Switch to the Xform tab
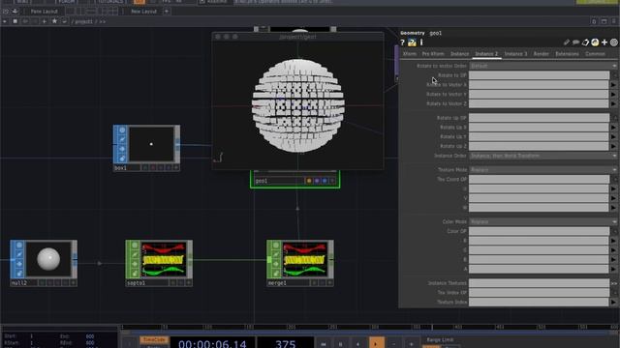620x348 pixels. coord(410,54)
